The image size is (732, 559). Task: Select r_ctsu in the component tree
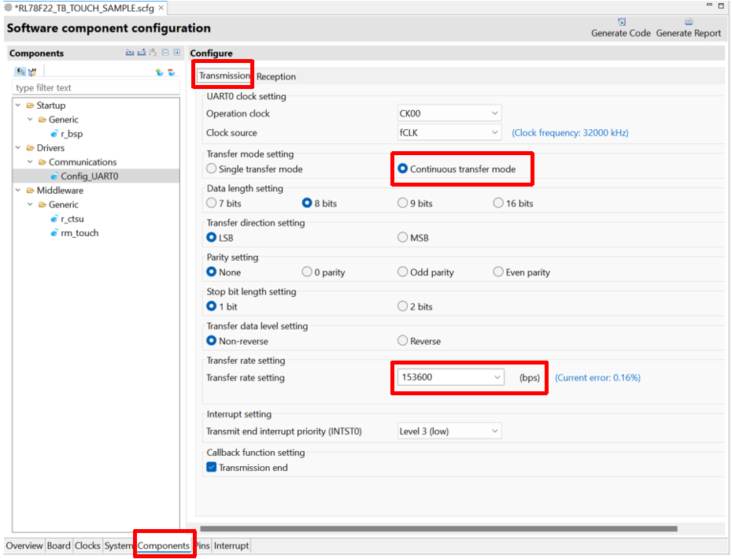point(72,219)
